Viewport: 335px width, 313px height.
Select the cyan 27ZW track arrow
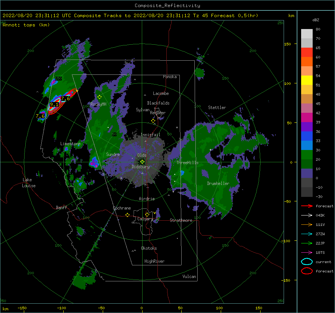pos(307,234)
